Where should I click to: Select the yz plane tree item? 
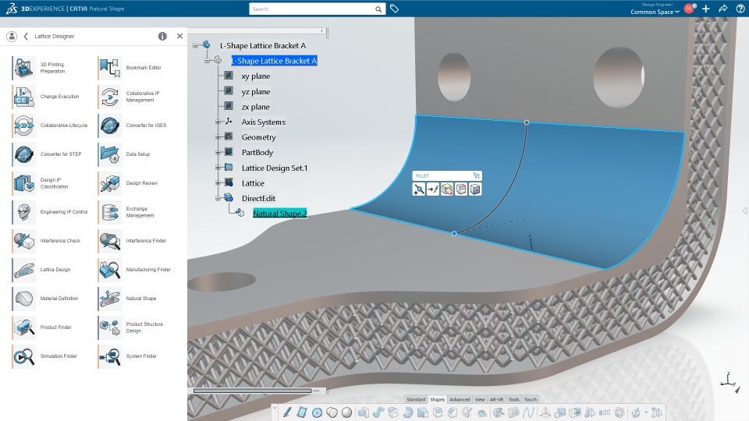(x=256, y=91)
